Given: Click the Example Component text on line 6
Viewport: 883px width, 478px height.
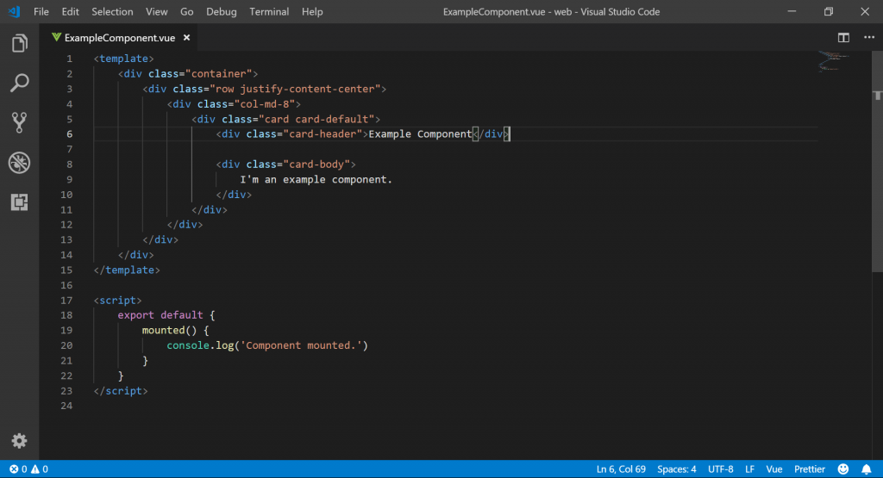Looking at the screenshot, I should tap(420, 133).
